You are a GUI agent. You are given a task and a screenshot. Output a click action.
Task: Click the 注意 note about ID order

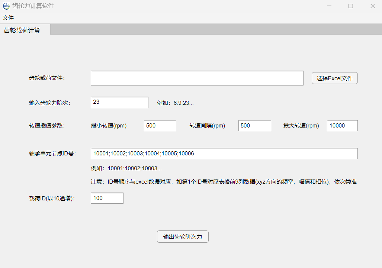[x=224, y=182]
